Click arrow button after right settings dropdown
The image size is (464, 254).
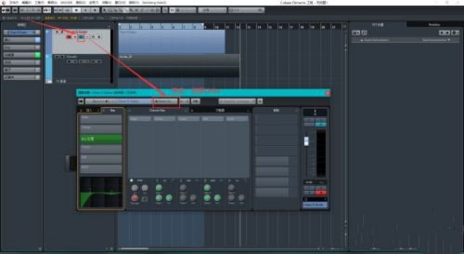(260, 102)
